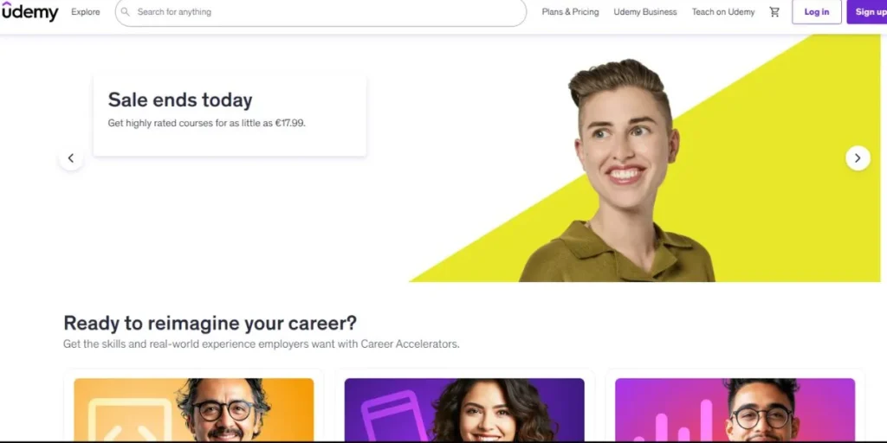This screenshot has width=887, height=443.
Task: Click the Log in button
Action: pyautogui.click(x=816, y=12)
